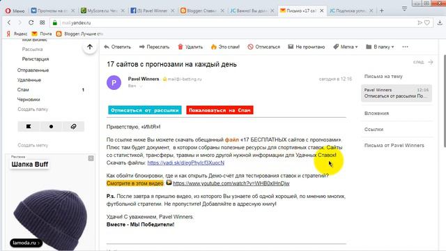Open the Отправленные folder

[x=33, y=70]
